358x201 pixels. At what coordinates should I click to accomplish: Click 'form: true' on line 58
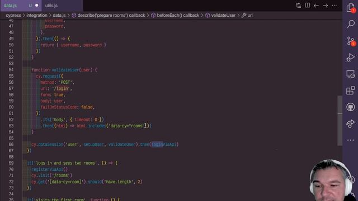(51, 94)
